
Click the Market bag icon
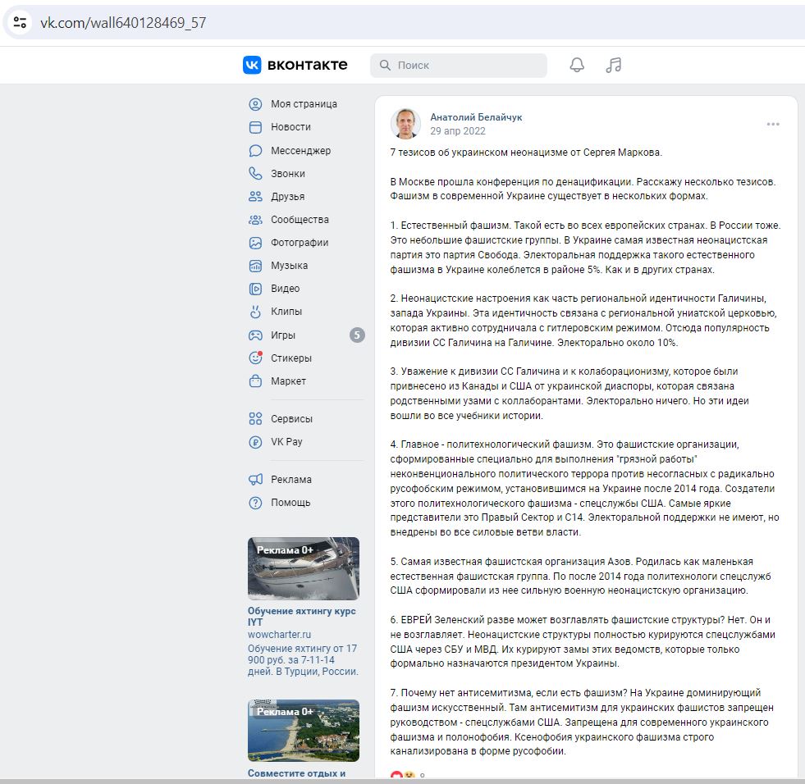[255, 381]
